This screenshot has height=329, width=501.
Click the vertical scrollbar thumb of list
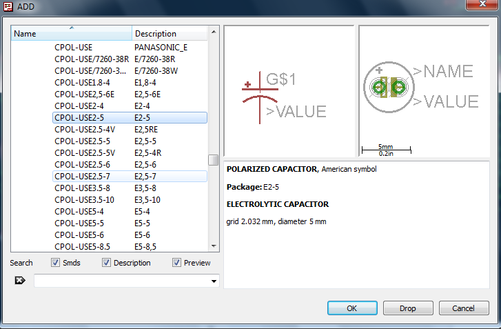point(213,160)
